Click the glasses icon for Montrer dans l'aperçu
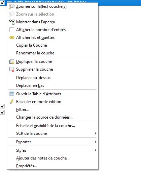Viewport: 141px width, 172px height. (x=12, y=22)
